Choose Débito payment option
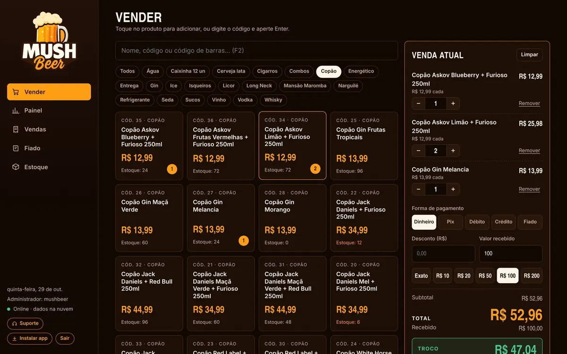 pyautogui.click(x=477, y=222)
